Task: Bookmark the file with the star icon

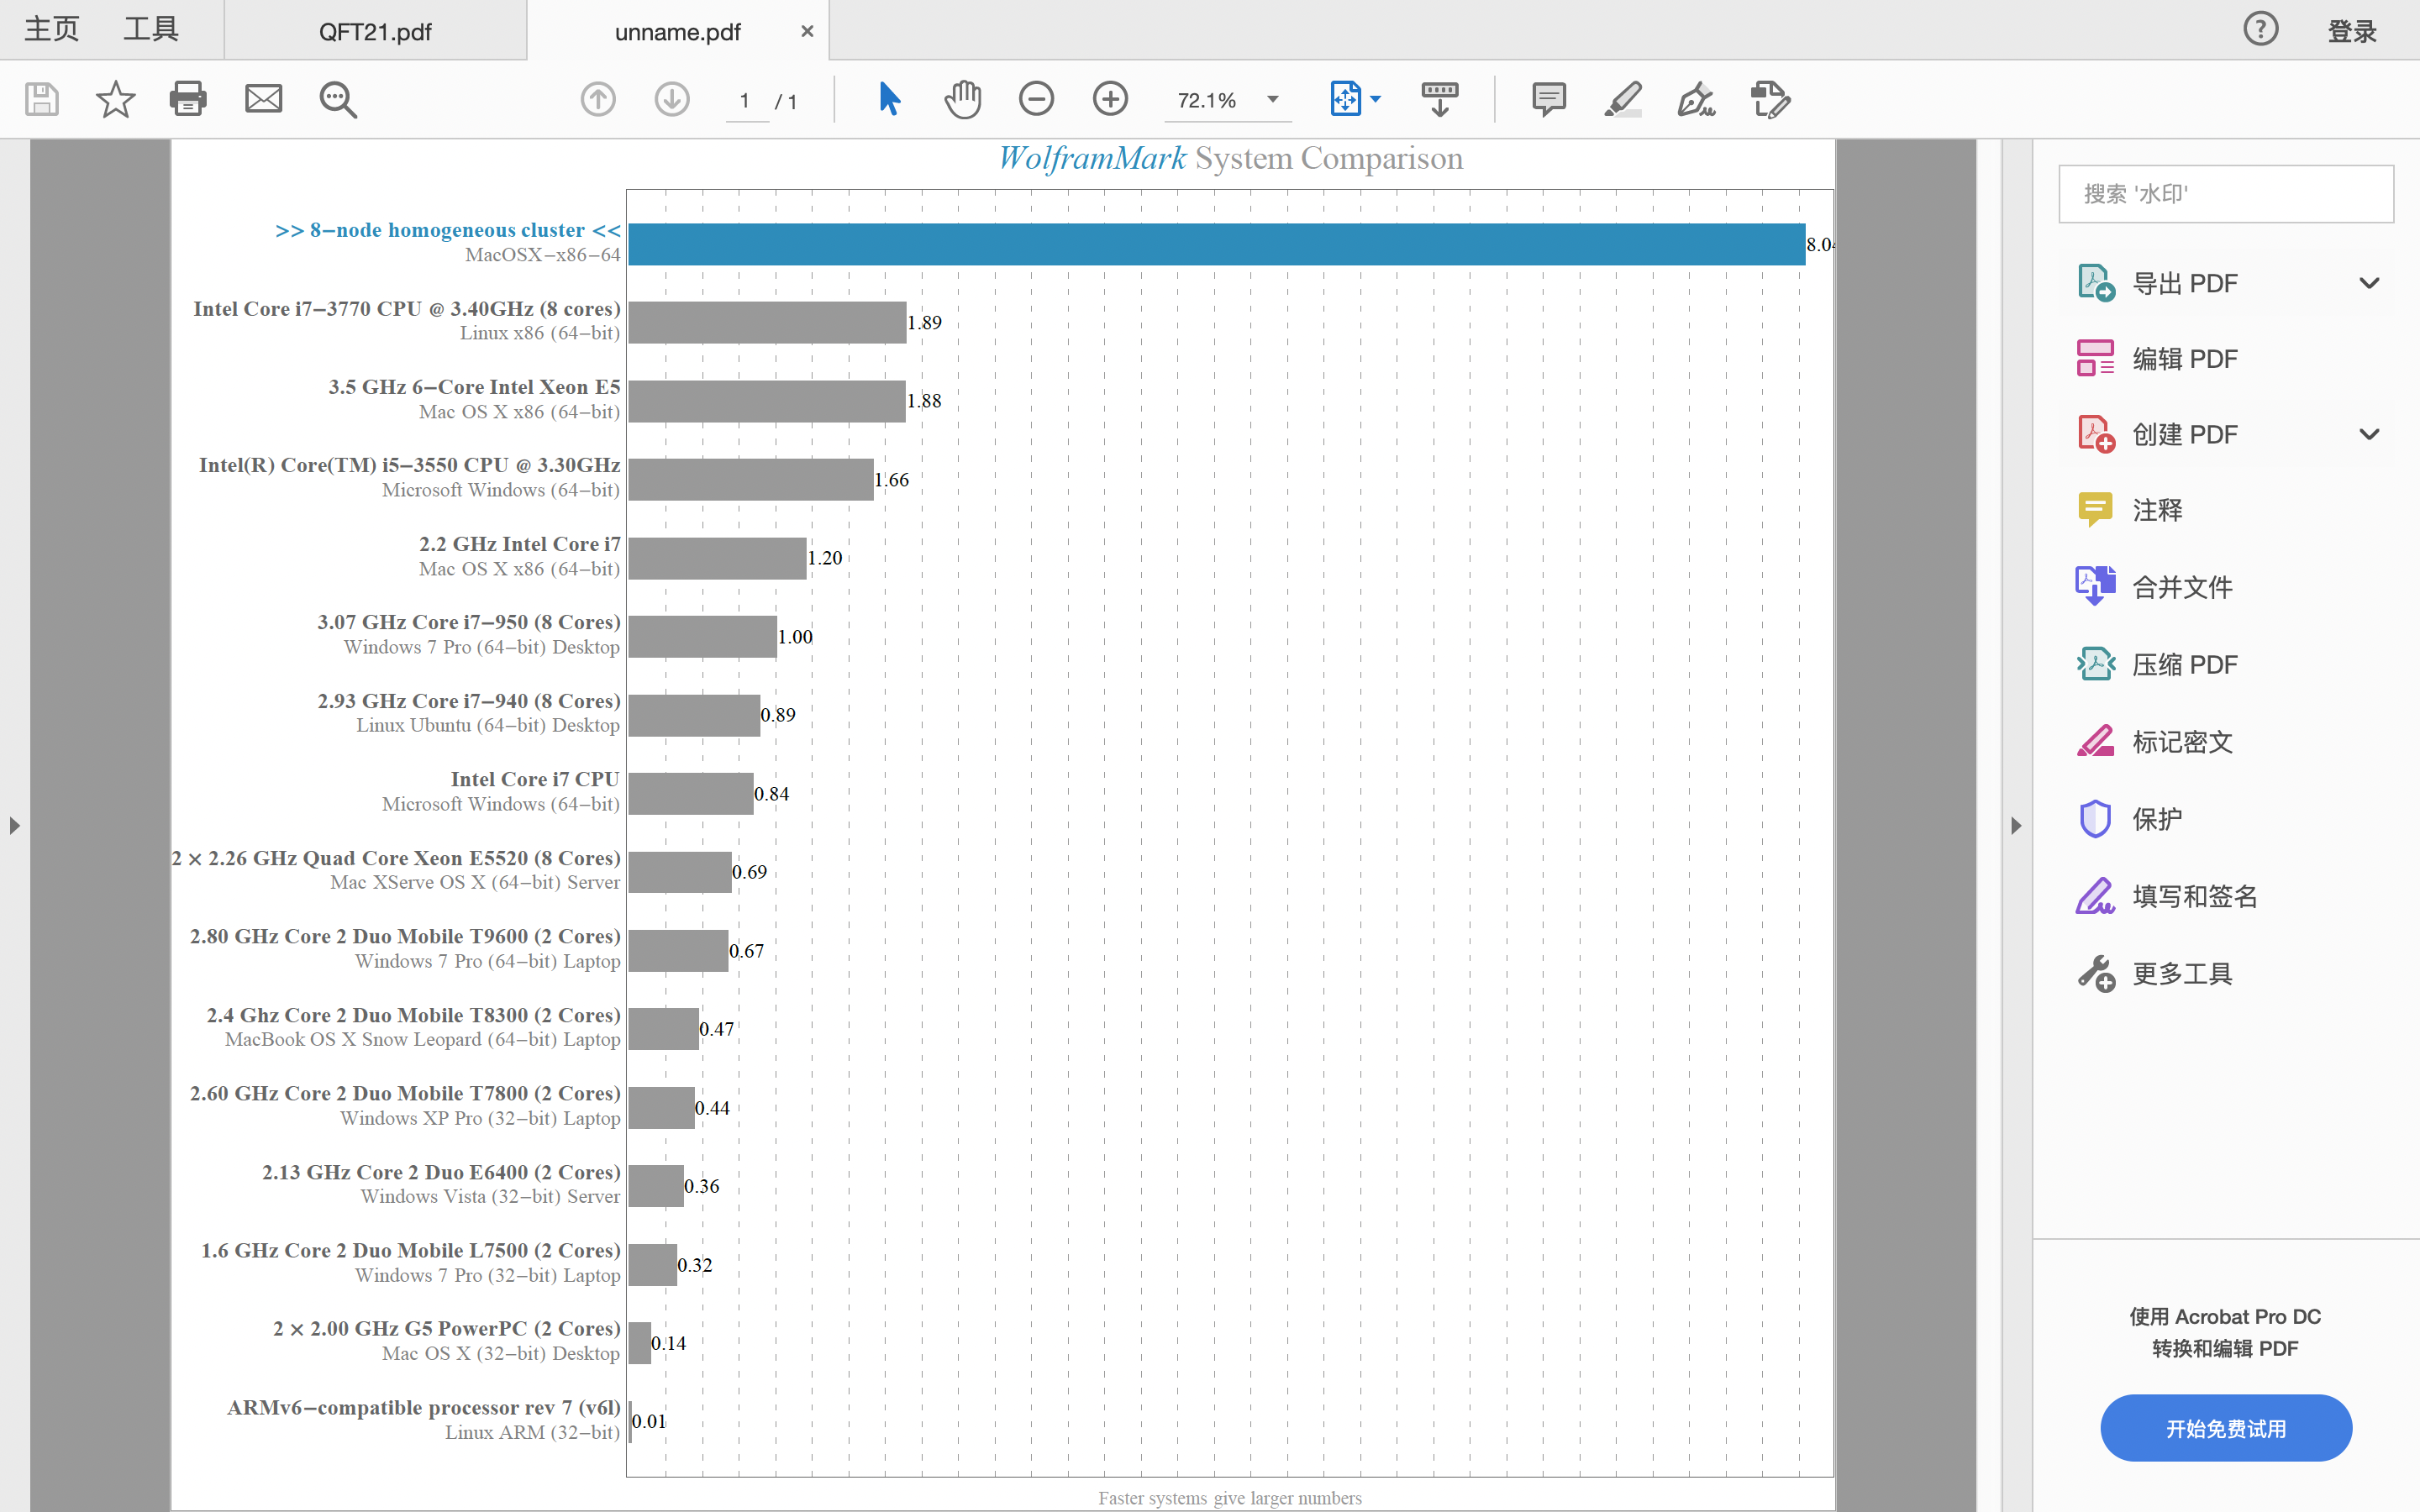Action: click(115, 99)
